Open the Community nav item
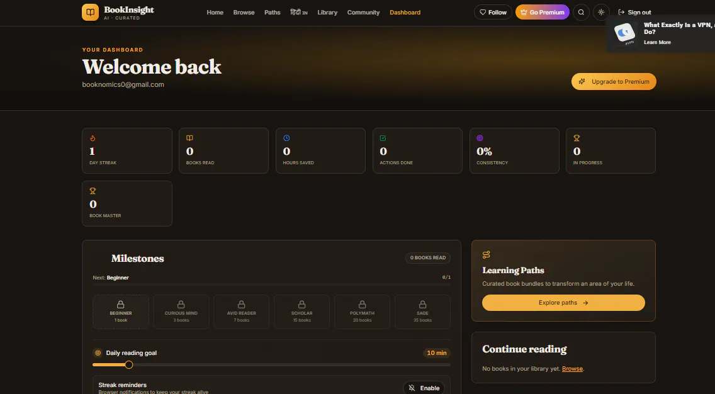Image resolution: width=715 pixels, height=394 pixels. (363, 13)
